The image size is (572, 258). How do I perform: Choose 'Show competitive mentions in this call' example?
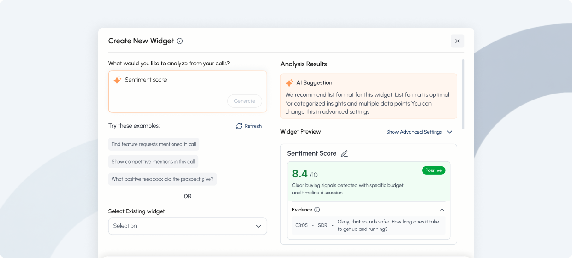point(153,162)
